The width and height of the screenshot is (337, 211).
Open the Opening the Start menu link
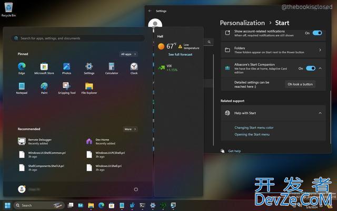click(x=252, y=135)
